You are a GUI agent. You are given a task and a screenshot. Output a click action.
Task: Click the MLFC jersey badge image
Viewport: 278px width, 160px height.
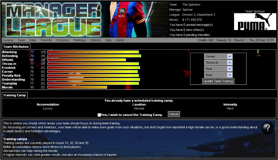pyautogui.click(x=122, y=12)
